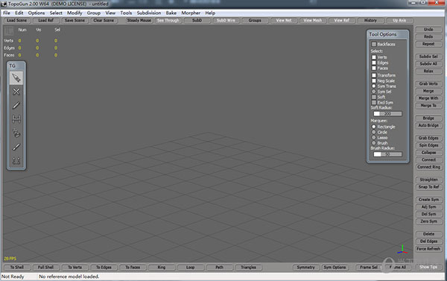Check the Faces selection checkbox
Image resolution: width=447 pixels, height=281 pixels.
(374, 68)
